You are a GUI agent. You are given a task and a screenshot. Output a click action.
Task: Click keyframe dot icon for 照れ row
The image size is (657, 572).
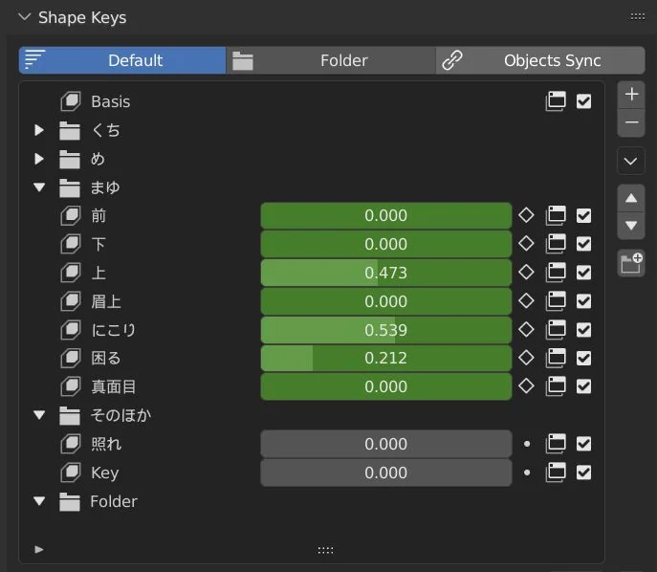(x=526, y=445)
